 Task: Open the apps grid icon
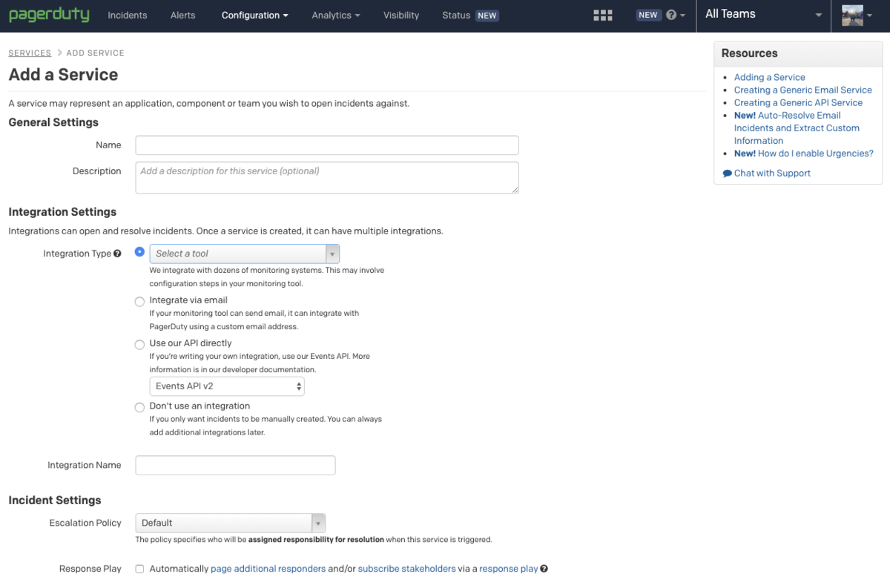point(603,15)
